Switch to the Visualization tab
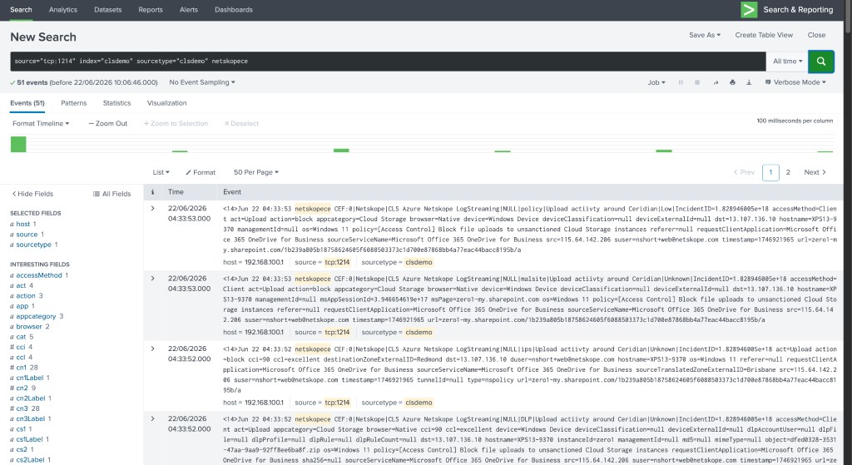Image resolution: width=852 pixels, height=465 pixels. pyautogui.click(x=166, y=102)
